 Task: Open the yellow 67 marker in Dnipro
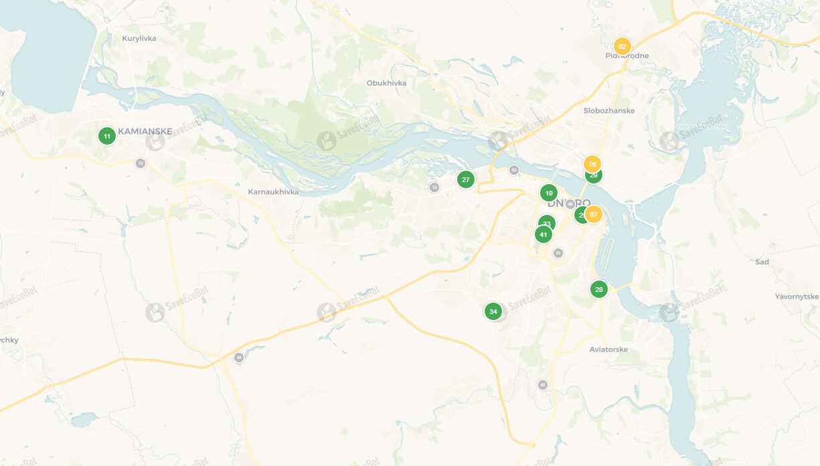pyautogui.click(x=593, y=214)
